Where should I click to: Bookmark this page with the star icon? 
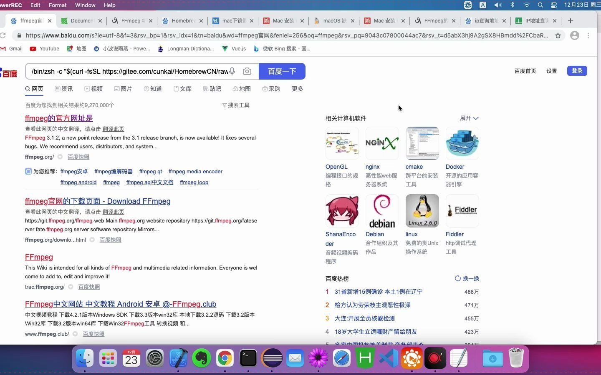pos(558,35)
